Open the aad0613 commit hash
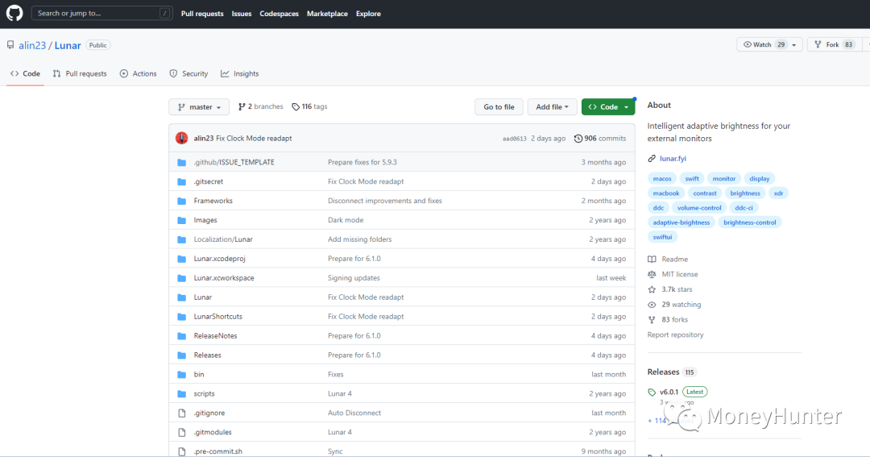The height and width of the screenshot is (457, 870). coord(514,139)
